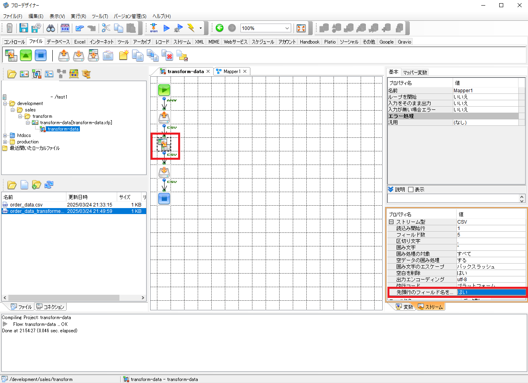Collapse the 説明 section chevron
The width and height of the screenshot is (528, 383).
[x=391, y=189]
